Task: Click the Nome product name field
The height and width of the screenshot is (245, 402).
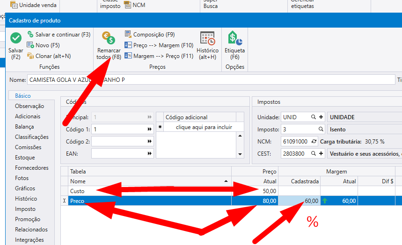Action: tap(211, 80)
